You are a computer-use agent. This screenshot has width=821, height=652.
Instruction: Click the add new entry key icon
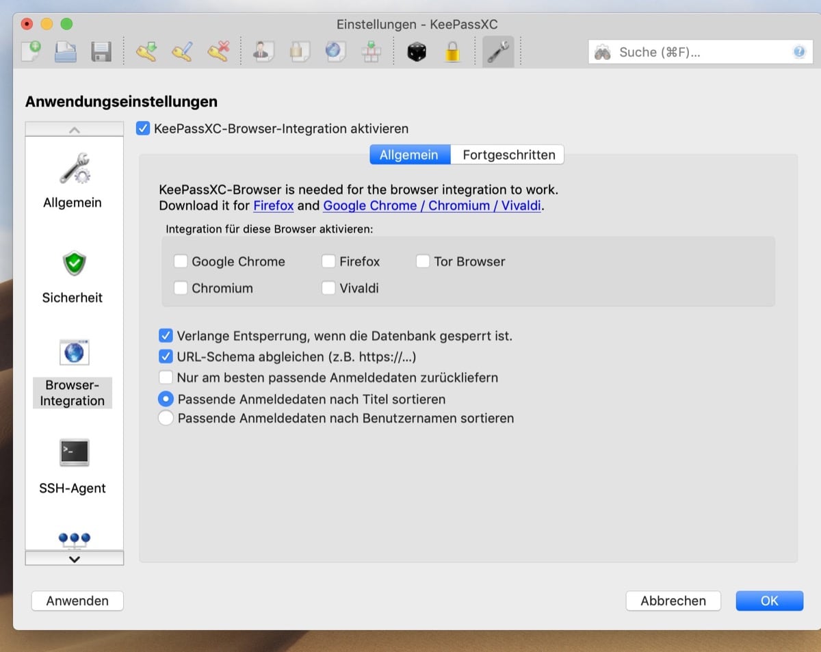(146, 52)
